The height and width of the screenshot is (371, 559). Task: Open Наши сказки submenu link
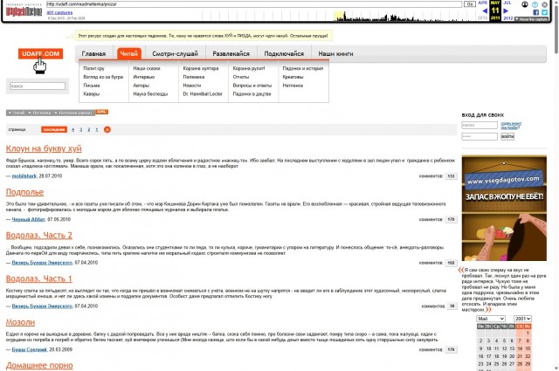click(x=147, y=68)
